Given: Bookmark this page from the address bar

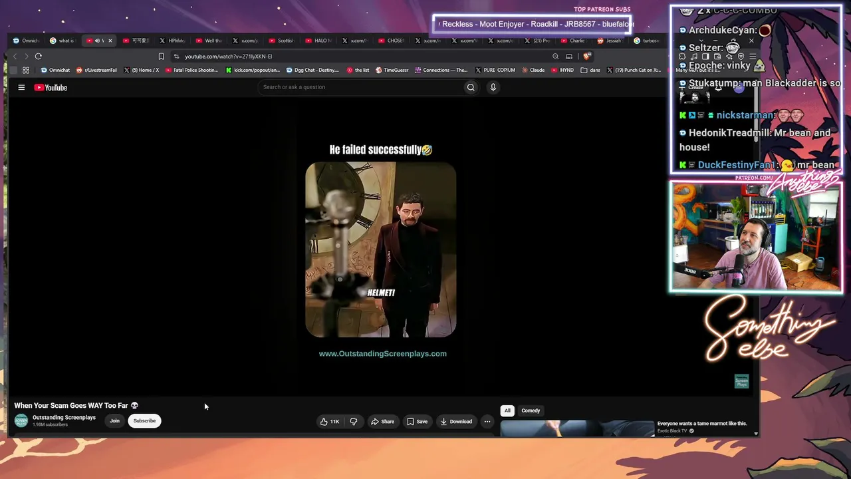Looking at the screenshot, I should click(161, 57).
